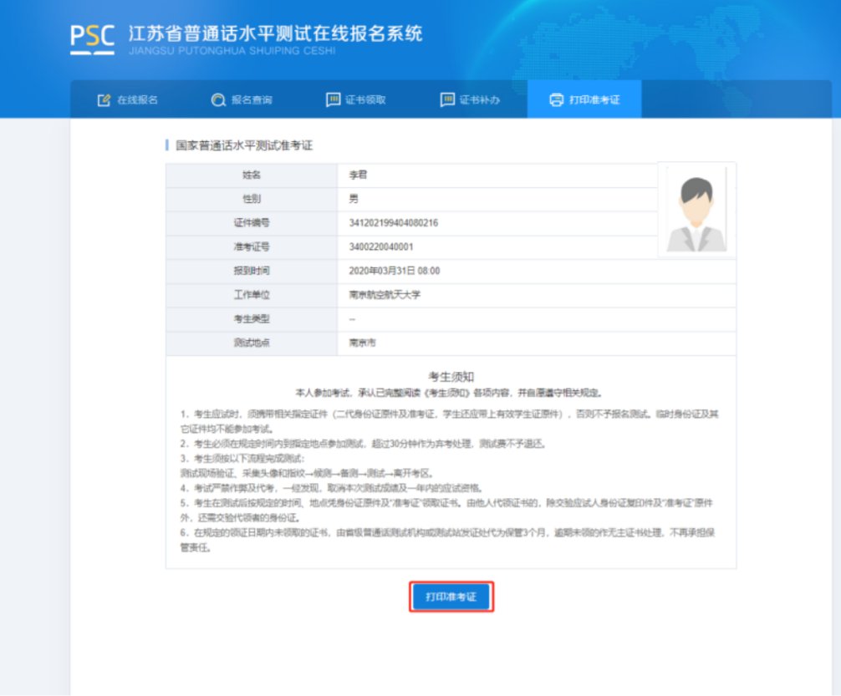Viewport: 841px width, 696px height.
Task: Switch to the 报名查询 tab
Action: (x=251, y=100)
